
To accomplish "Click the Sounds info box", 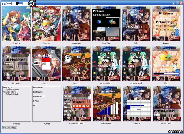I will pos(17,104).
